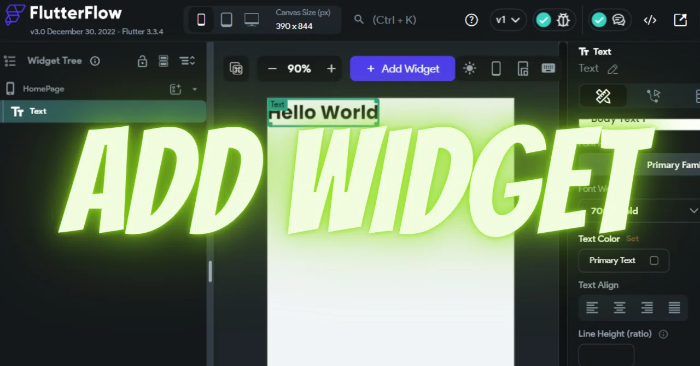Click the open-in-new-window icon in top bar
This screenshot has height=366, width=700.
680,20
